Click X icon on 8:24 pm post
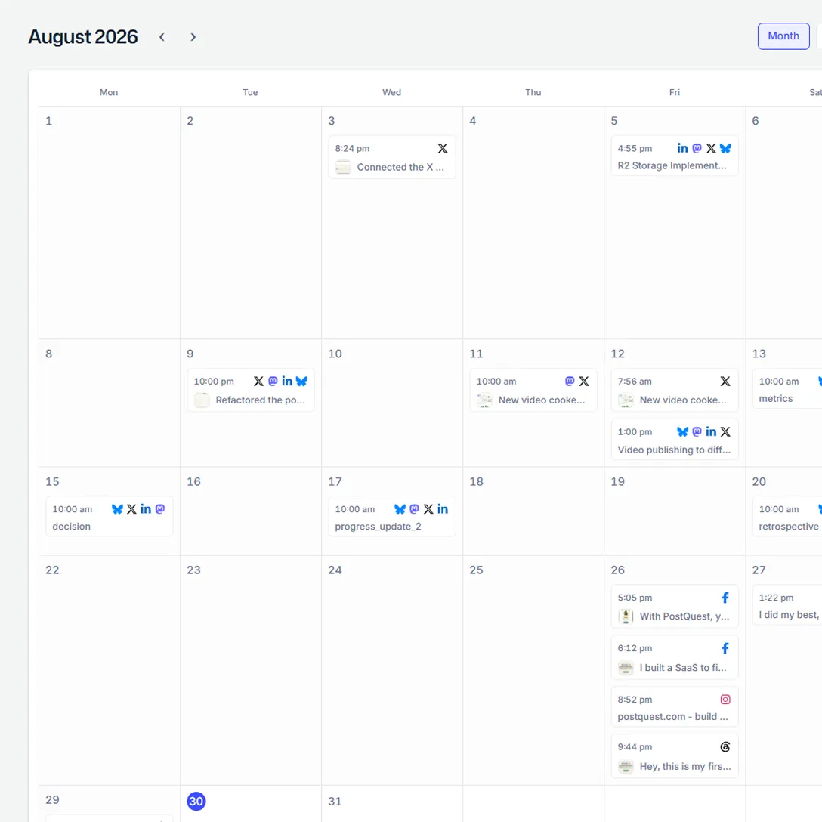Image resolution: width=822 pixels, height=822 pixels. pyautogui.click(x=443, y=148)
